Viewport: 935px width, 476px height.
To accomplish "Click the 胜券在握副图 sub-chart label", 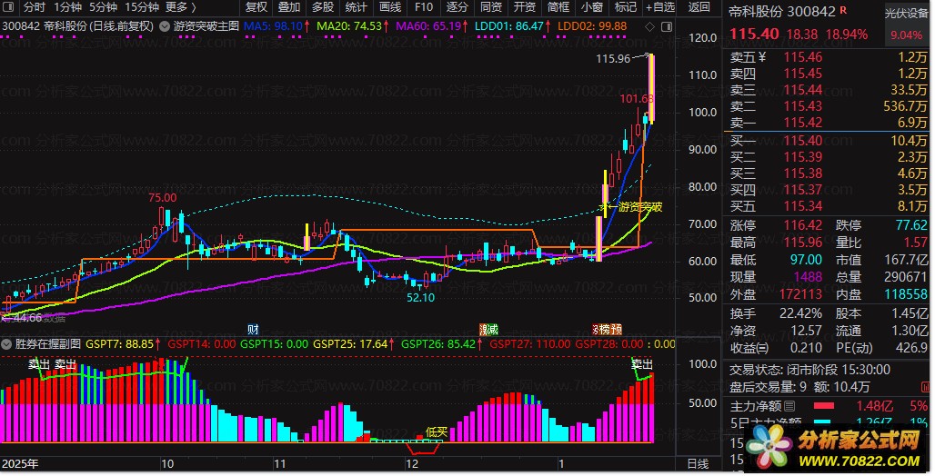I will coord(47,343).
